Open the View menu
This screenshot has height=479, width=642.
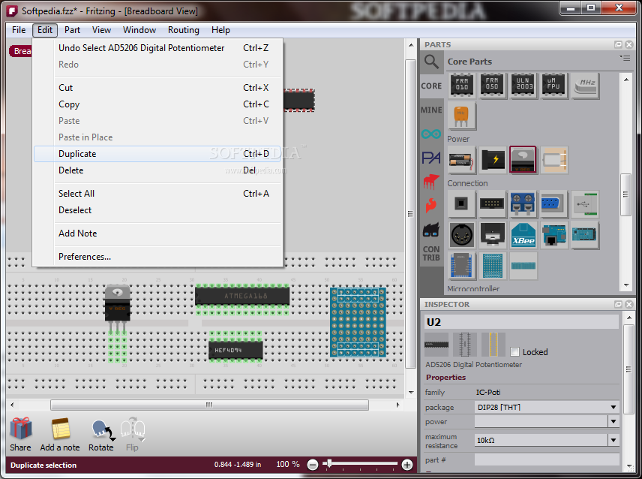point(101,30)
